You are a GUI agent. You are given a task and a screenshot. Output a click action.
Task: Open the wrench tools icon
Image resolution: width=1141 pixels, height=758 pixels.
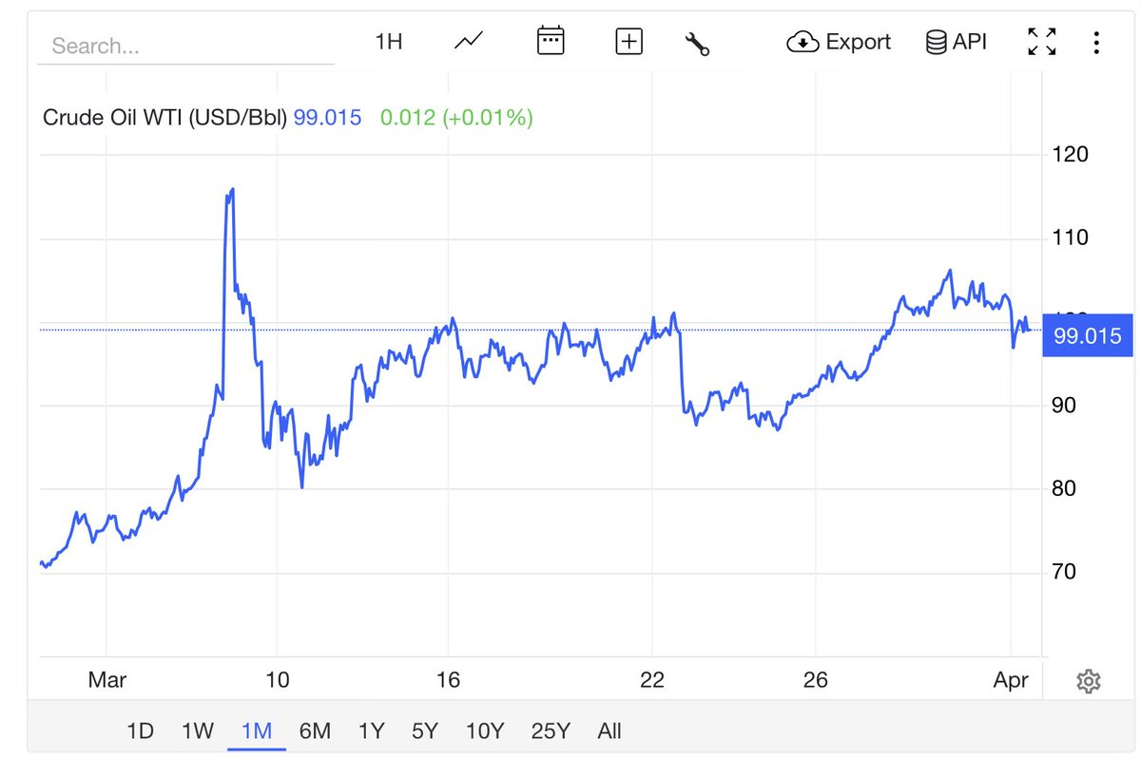(697, 43)
